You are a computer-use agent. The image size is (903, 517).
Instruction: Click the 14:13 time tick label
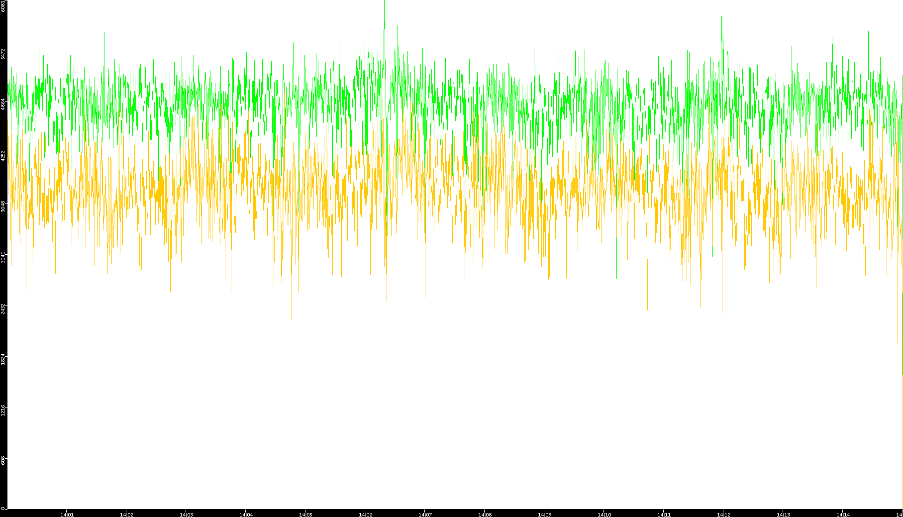[x=783, y=515]
